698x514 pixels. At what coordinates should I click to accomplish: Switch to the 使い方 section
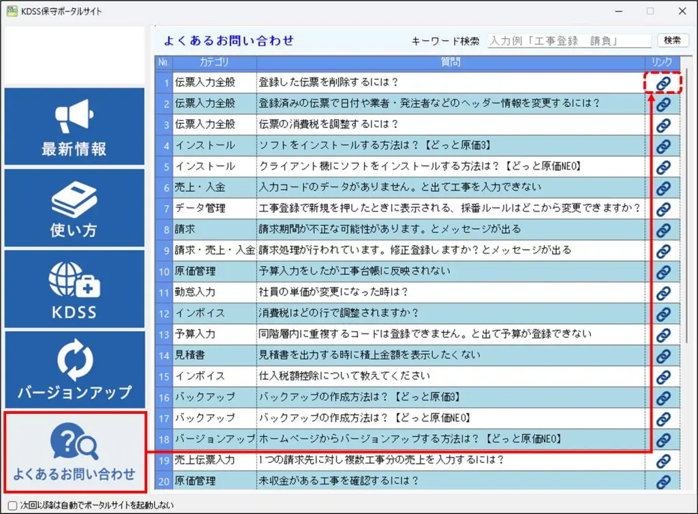point(74,208)
